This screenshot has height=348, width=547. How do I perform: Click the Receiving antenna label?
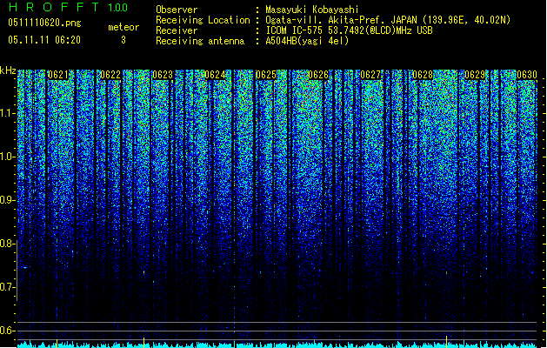(x=200, y=41)
